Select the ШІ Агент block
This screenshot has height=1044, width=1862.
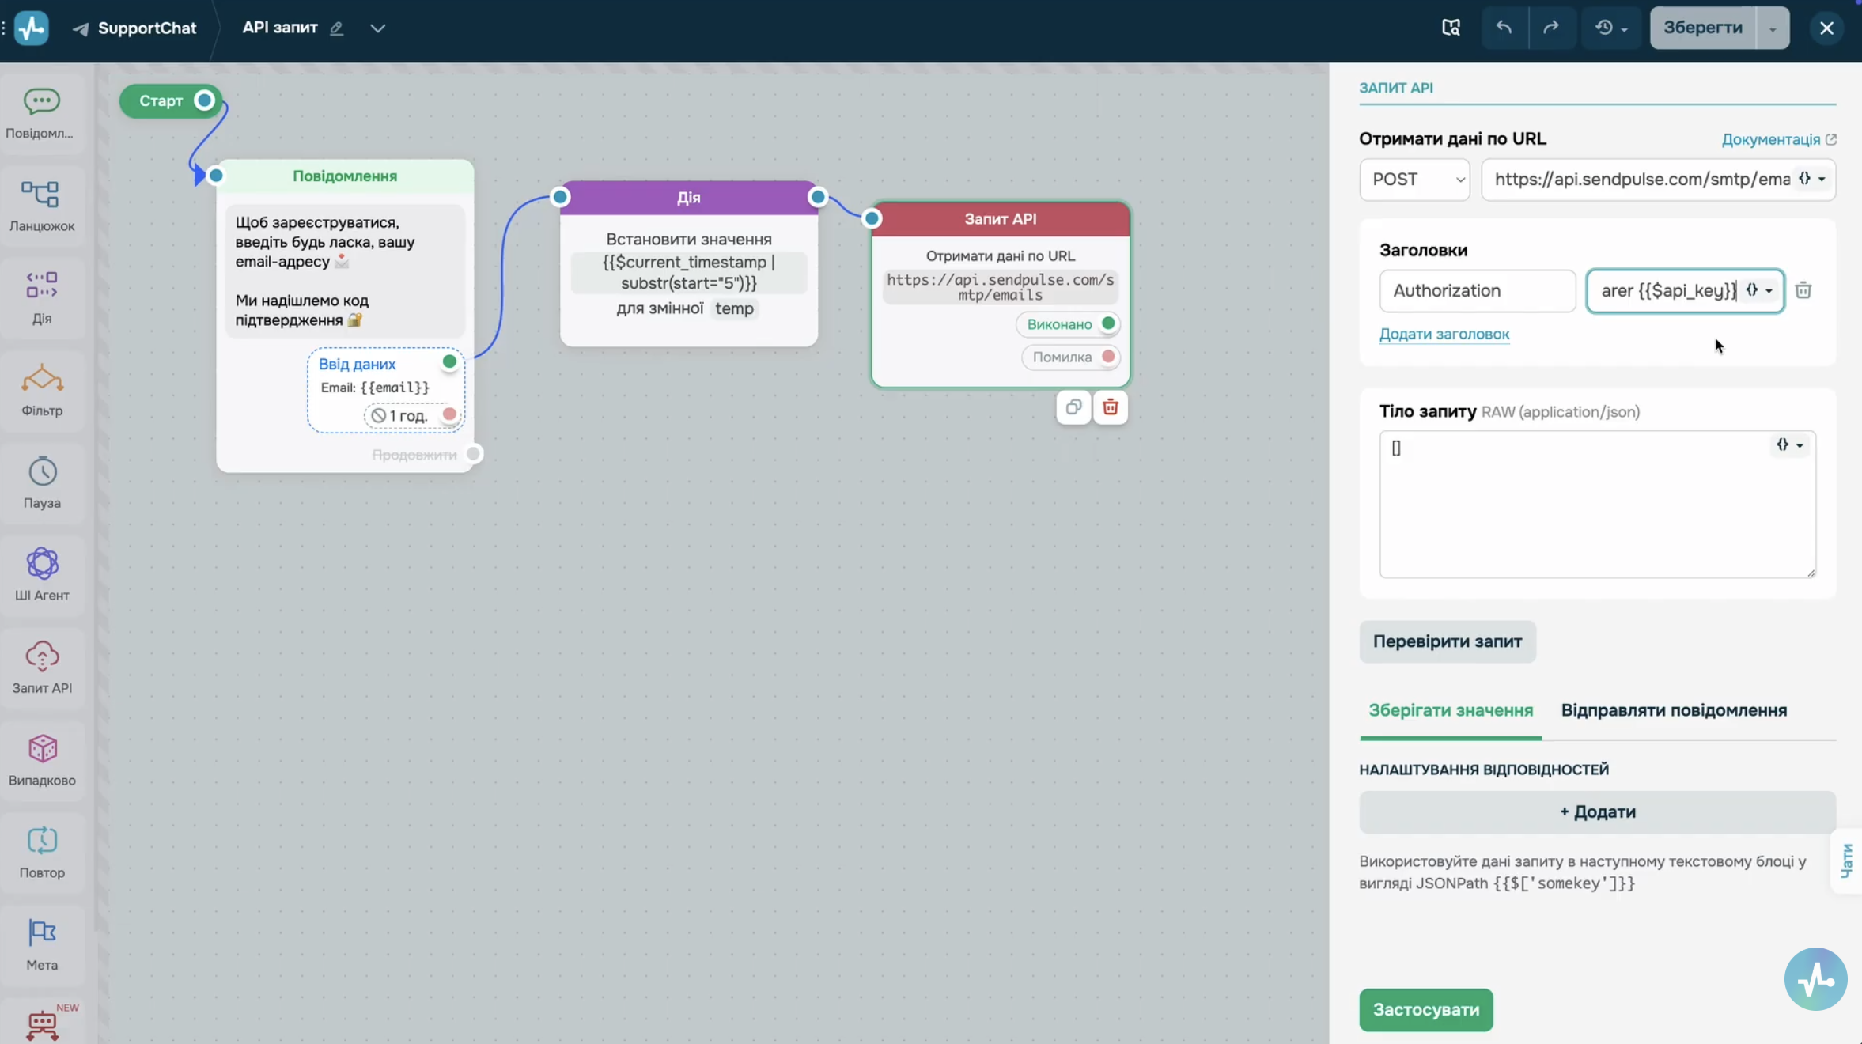(42, 577)
